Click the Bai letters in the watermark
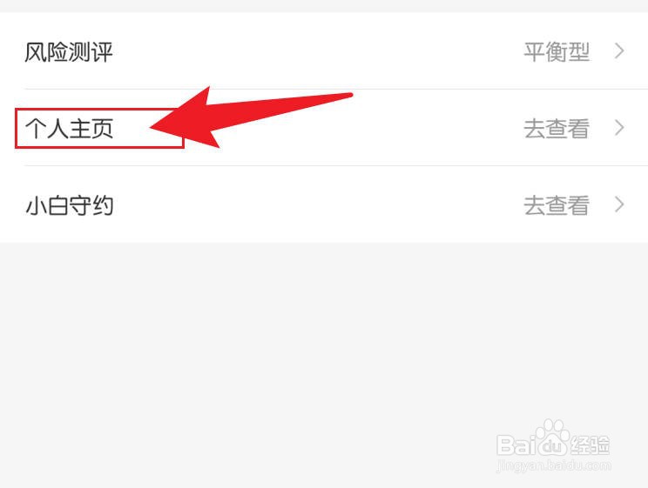 click(x=516, y=445)
